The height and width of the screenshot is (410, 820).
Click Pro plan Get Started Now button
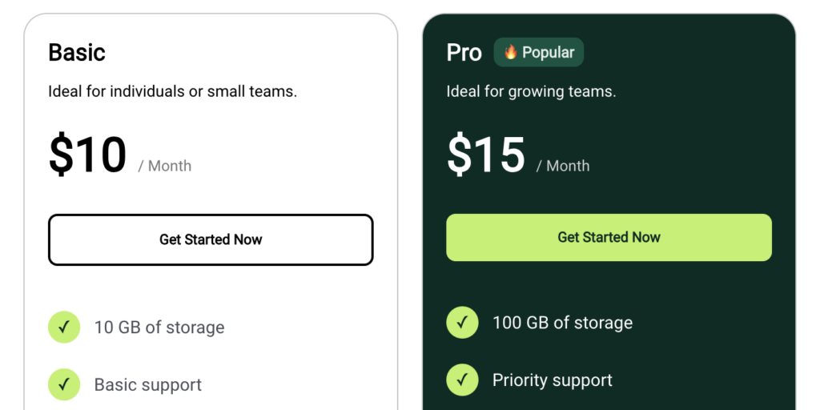609,237
